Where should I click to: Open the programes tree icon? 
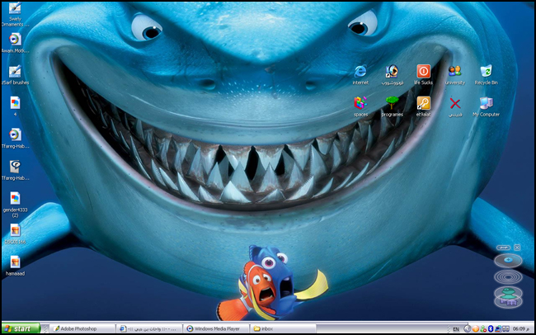(392, 106)
